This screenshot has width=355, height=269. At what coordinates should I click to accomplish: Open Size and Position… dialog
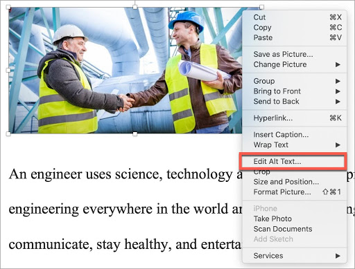pos(294,182)
